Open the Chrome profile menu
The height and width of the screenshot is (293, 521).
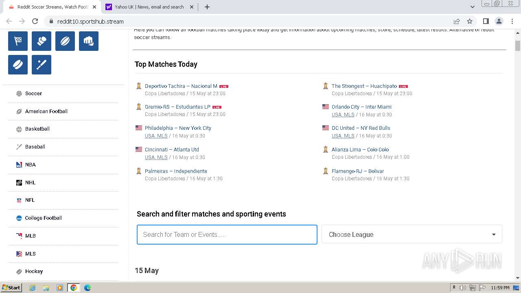point(499,22)
